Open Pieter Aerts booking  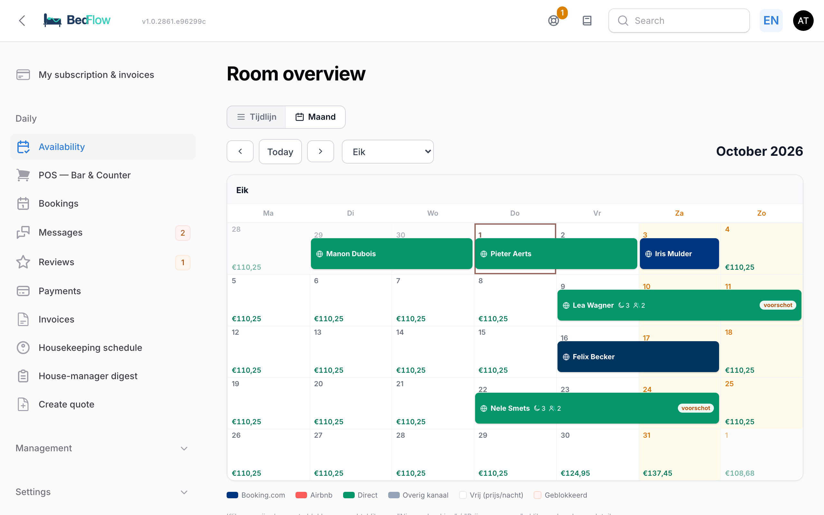[x=556, y=253]
